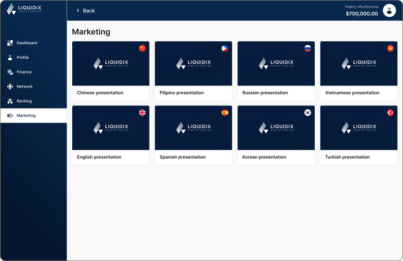The width and height of the screenshot is (403, 261).
Task: Click the UK flag icon
Action: [142, 113]
